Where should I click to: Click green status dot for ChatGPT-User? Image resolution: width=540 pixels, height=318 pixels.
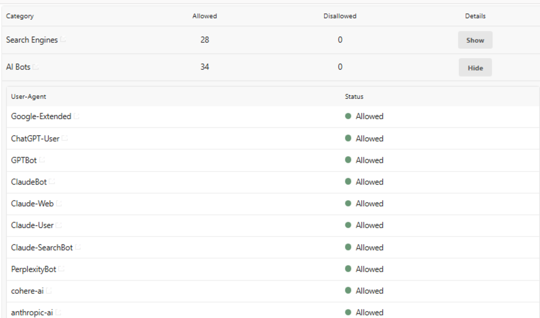348,138
